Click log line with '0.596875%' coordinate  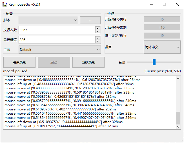point(60,97)
